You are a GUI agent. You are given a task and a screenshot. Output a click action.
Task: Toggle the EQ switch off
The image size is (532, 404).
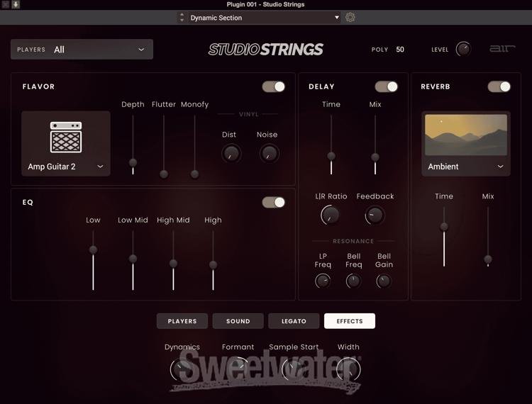274,202
